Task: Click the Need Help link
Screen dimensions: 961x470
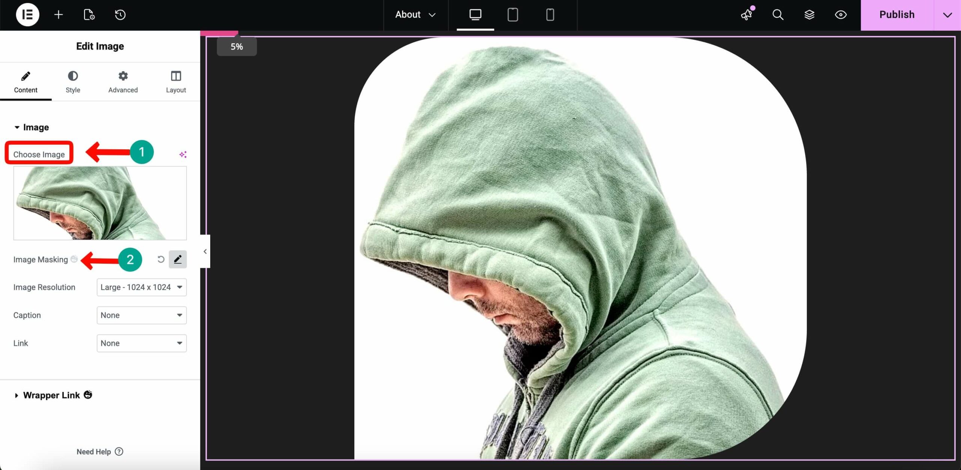Action: pos(94,452)
